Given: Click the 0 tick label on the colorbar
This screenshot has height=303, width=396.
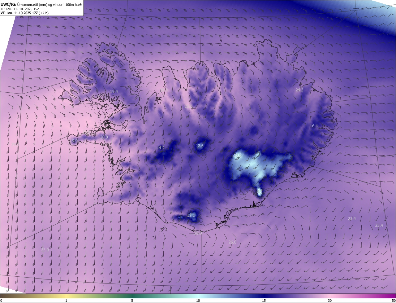Looking at the screenshot, I should tap(1, 301).
